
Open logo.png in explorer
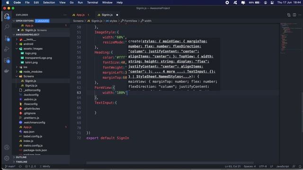point(30,53)
